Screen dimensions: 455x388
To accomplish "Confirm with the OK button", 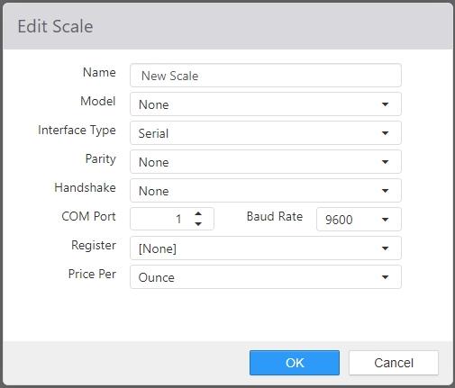I will [x=295, y=363].
